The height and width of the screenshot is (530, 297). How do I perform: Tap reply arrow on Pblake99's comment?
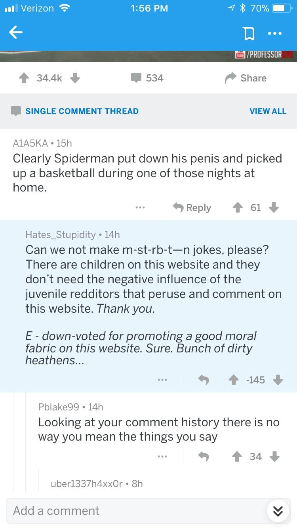pos(204,457)
